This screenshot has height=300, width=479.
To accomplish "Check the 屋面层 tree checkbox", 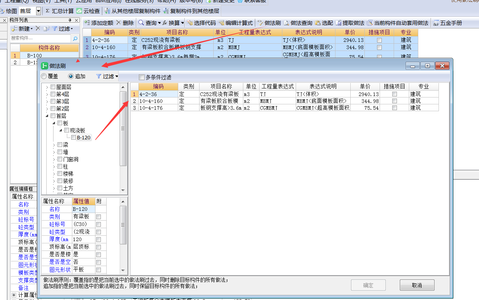I will point(53,87).
